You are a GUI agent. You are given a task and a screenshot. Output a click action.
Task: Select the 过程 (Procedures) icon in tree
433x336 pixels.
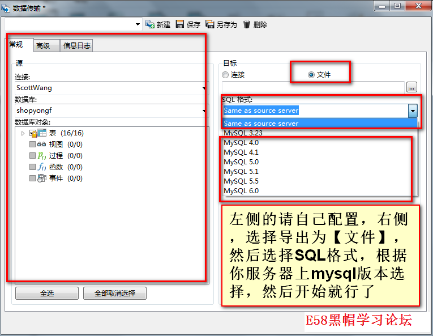tap(42, 156)
